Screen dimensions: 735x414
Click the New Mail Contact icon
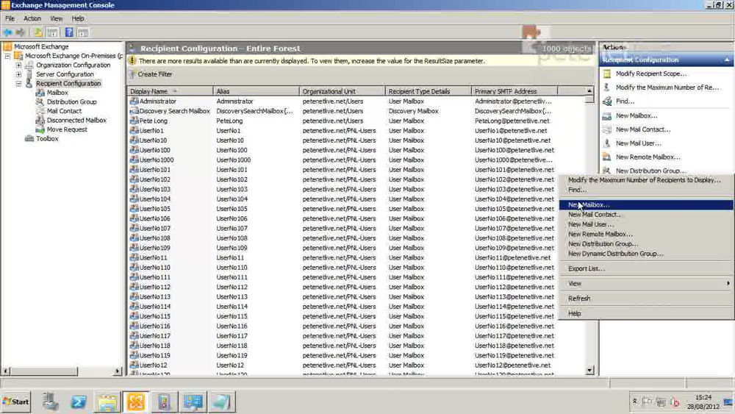click(x=607, y=129)
